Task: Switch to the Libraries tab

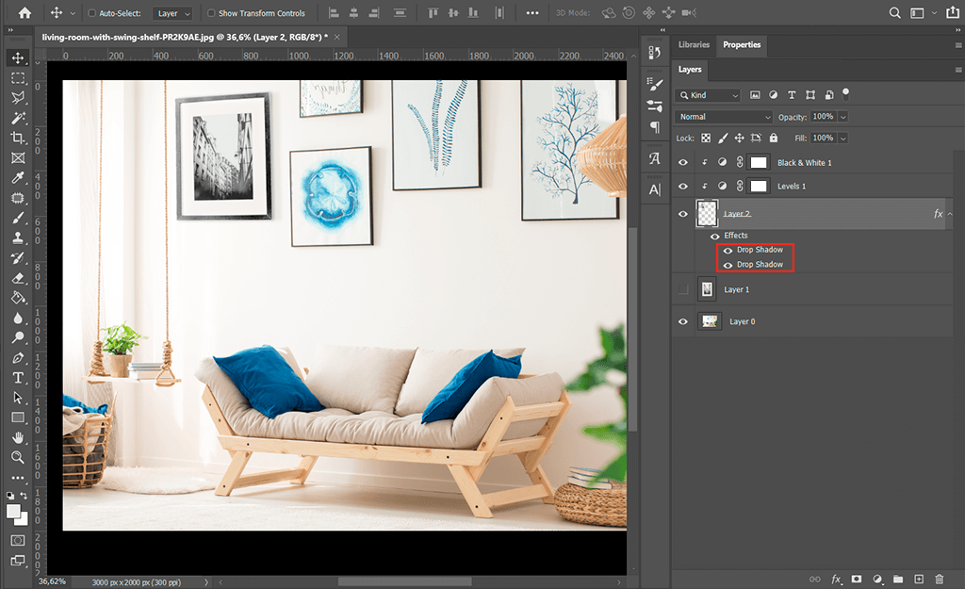Action: coord(694,44)
